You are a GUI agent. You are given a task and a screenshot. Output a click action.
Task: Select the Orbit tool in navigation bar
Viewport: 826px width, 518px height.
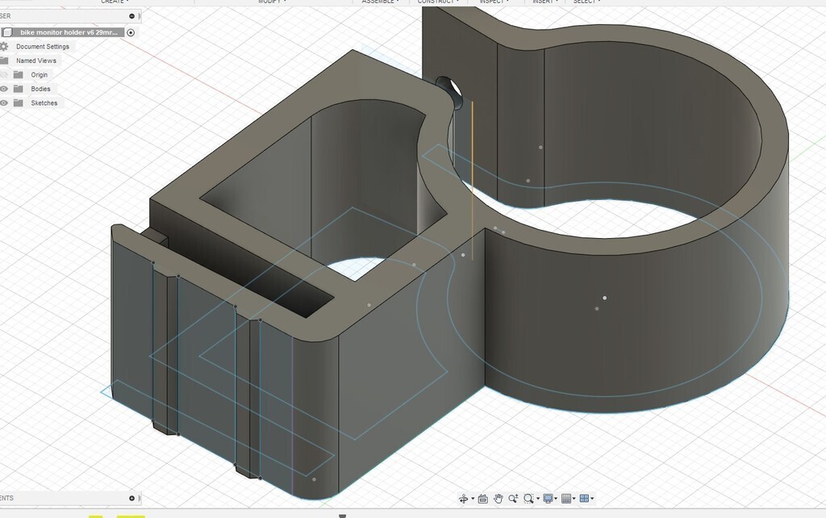(464, 499)
